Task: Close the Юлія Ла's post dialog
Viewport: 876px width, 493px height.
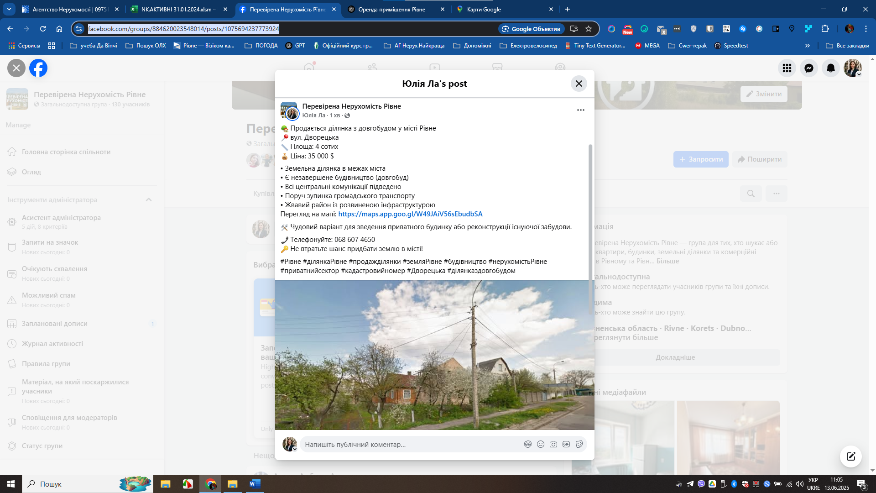Action: coord(579,84)
